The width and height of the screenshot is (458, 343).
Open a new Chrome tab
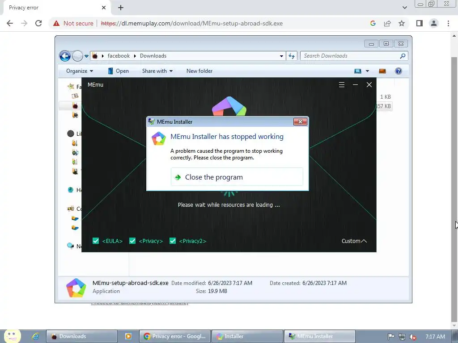121,8
